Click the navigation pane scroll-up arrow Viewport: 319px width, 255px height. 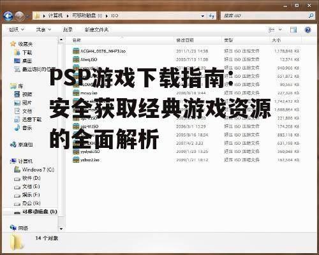click(61, 40)
